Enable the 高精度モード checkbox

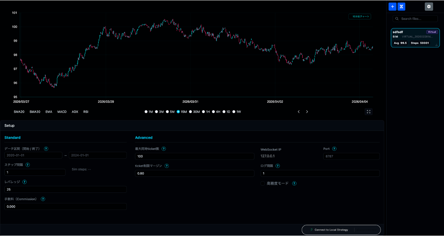[263, 184]
